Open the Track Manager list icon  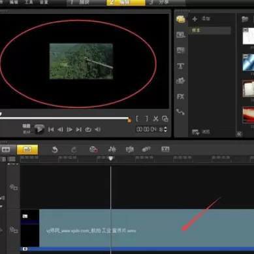12,159
